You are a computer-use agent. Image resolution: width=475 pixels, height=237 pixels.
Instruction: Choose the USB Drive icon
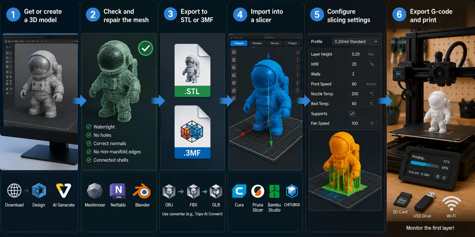pos(424,202)
